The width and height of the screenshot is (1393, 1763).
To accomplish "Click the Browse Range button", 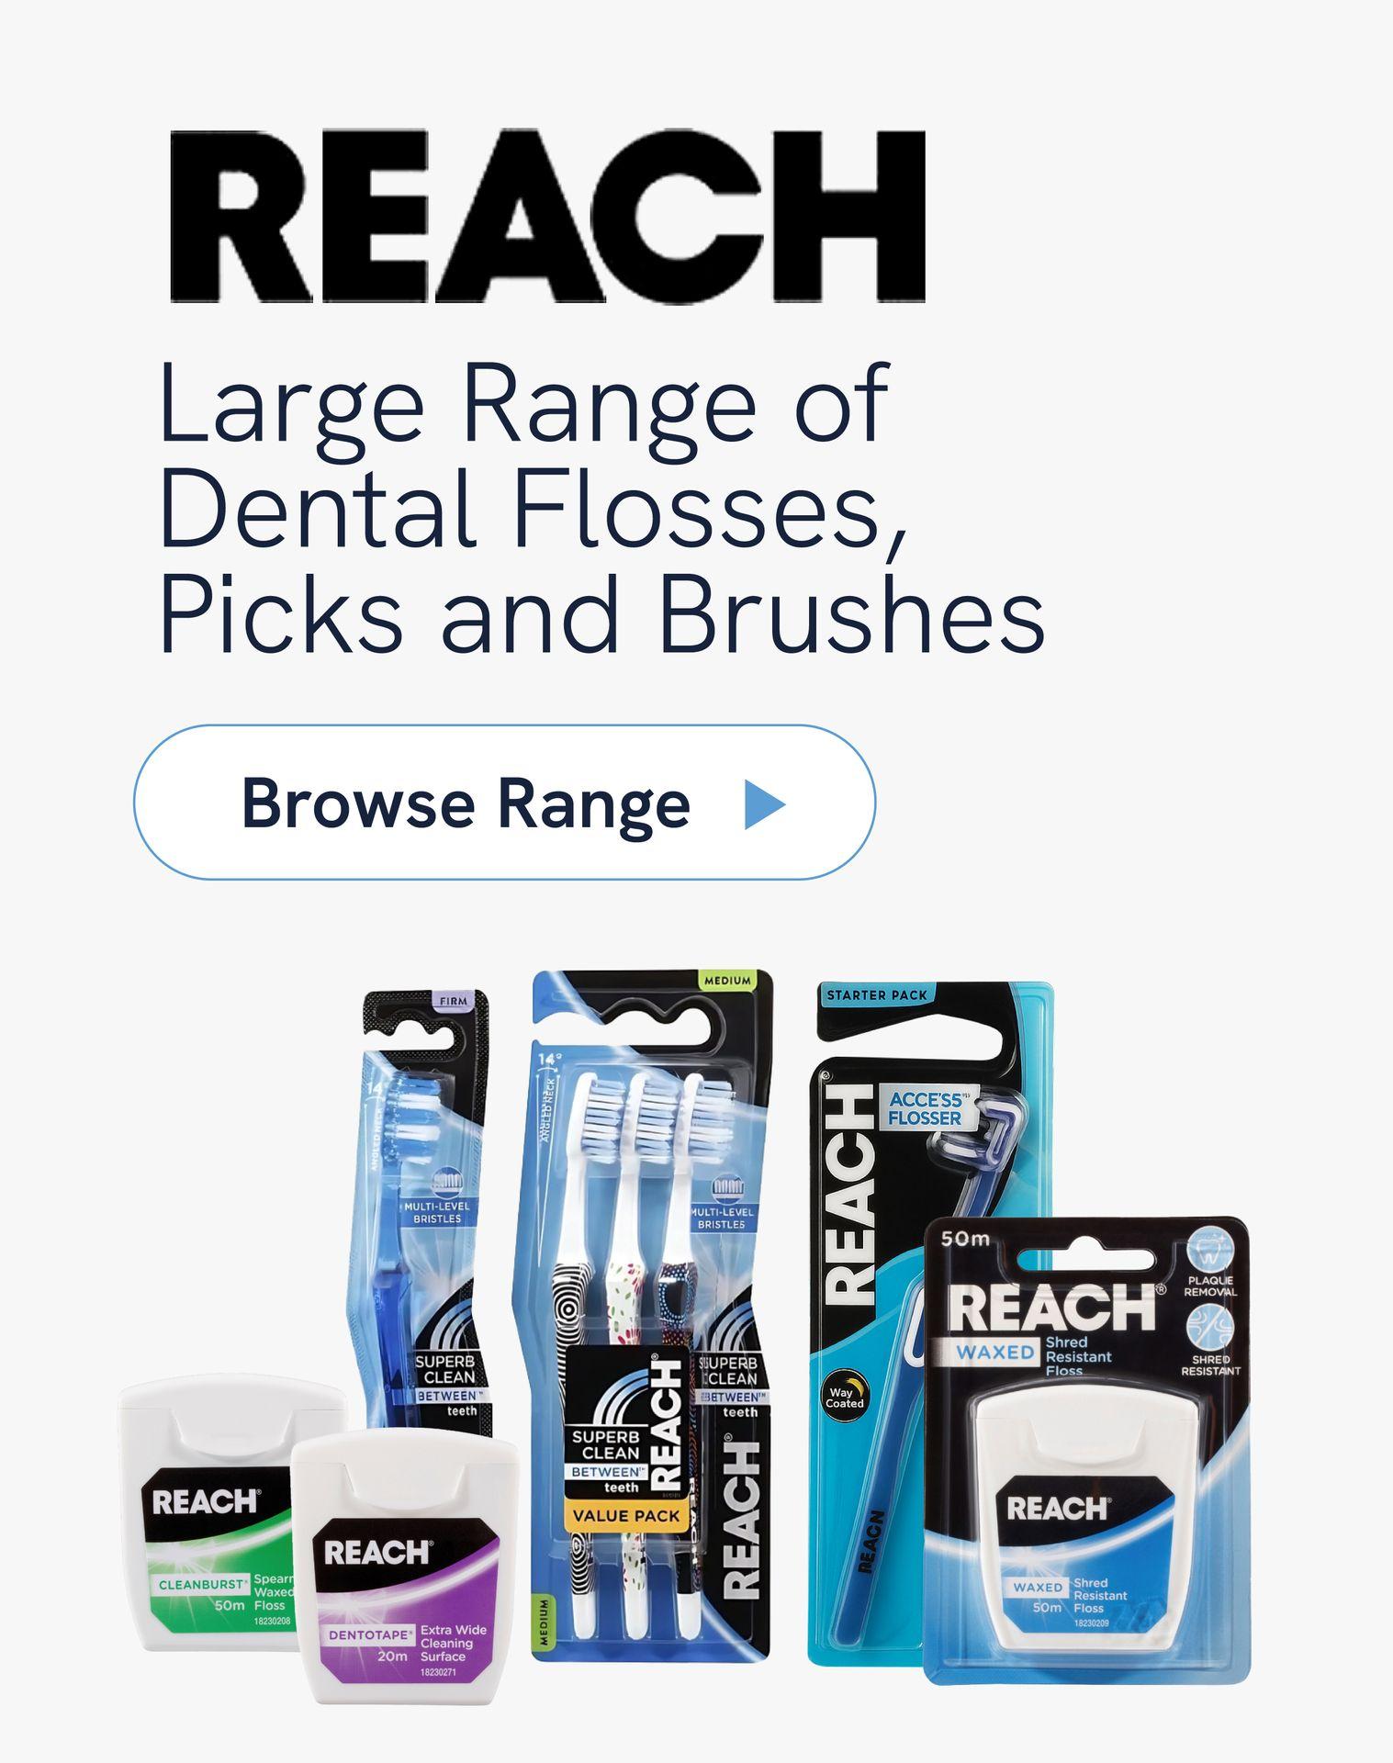I will 504,802.
